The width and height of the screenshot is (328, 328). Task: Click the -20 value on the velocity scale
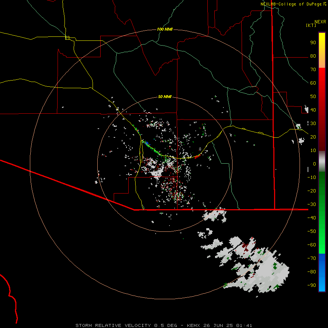click(x=312, y=191)
